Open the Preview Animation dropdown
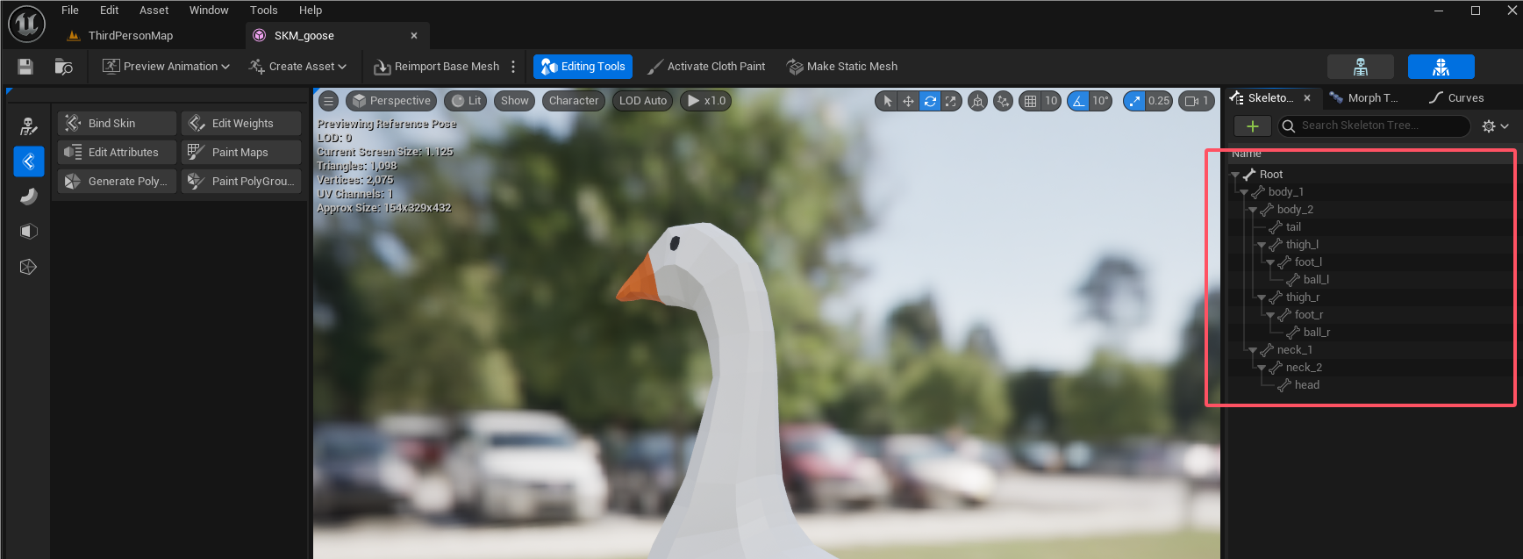 point(166,67)
